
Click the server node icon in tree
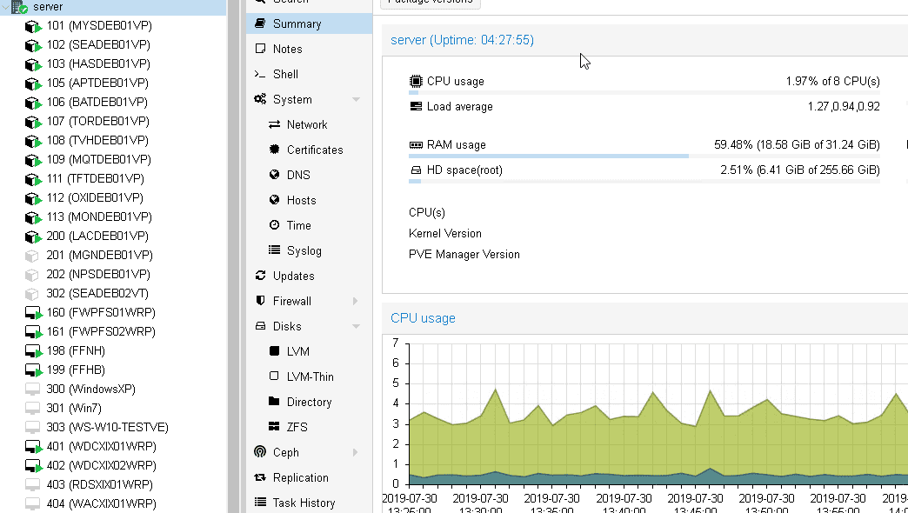19,7
